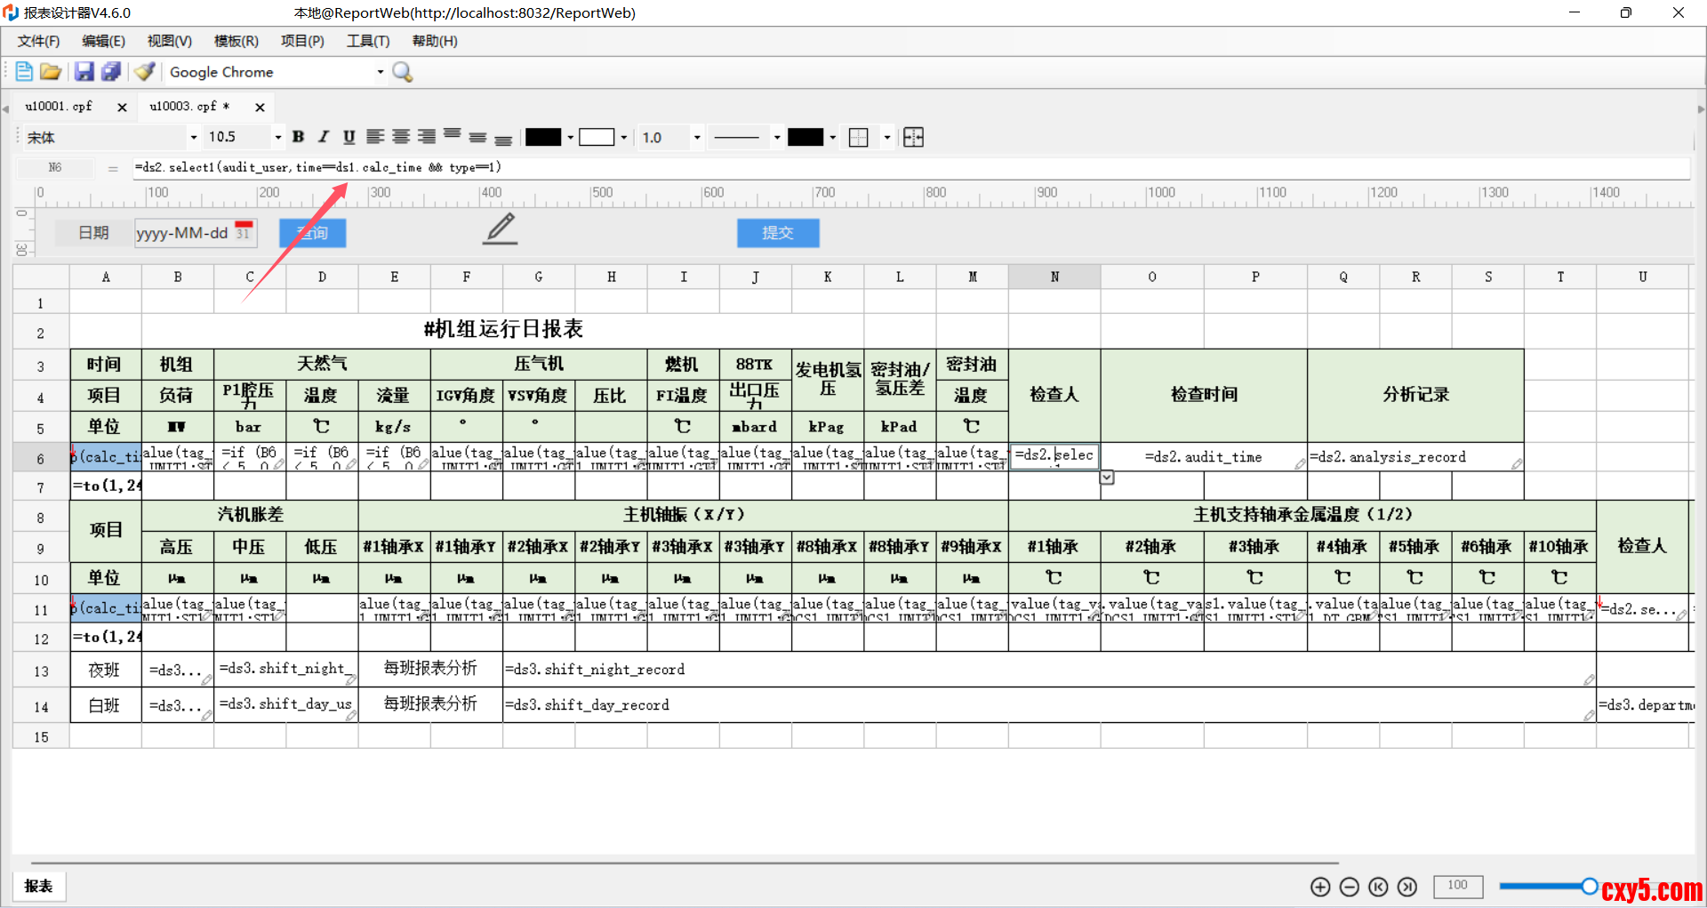1707x908 pixels.
Task: Switch to the u10001.cpf tab
Action: 59,107
